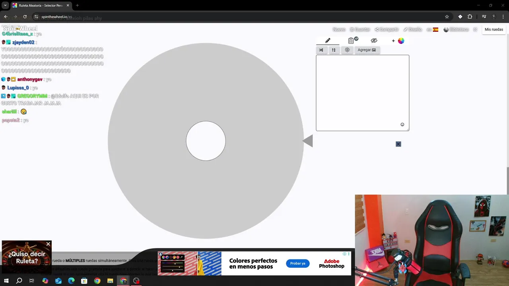Select the pencil entries edit tab
The width and height of the screenshot is (509, 286).
[x=328, y=41]
